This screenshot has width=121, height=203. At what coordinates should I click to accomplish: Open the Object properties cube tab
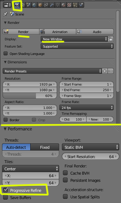pos(40,5)
